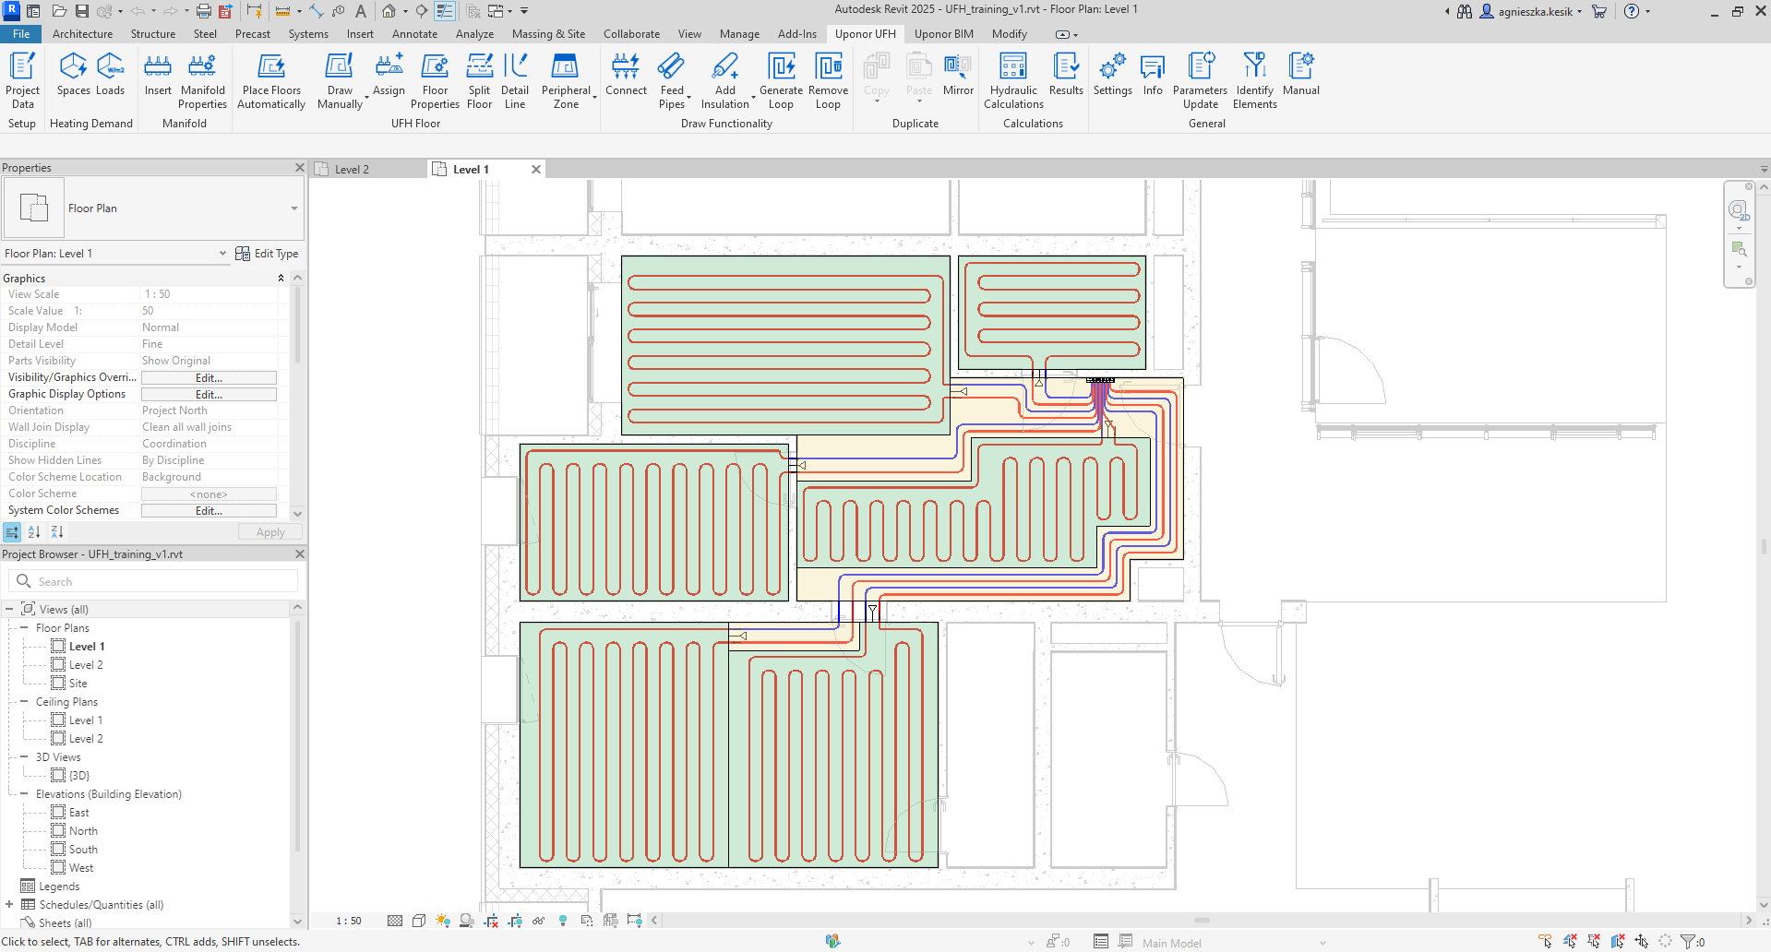Open Uponor UFH Settings
Screen dimensions: 1771x952
pos(1112,74)
